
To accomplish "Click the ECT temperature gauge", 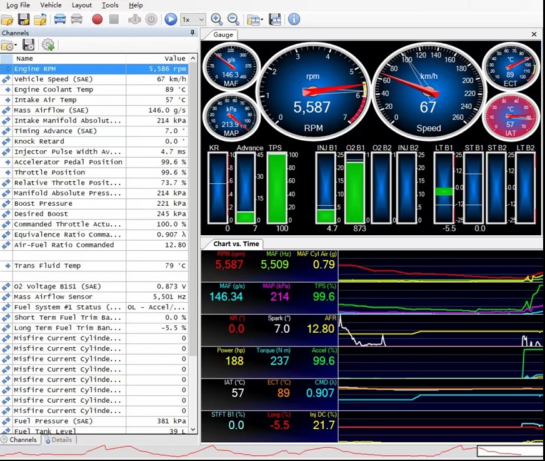I will click(510, 67).
